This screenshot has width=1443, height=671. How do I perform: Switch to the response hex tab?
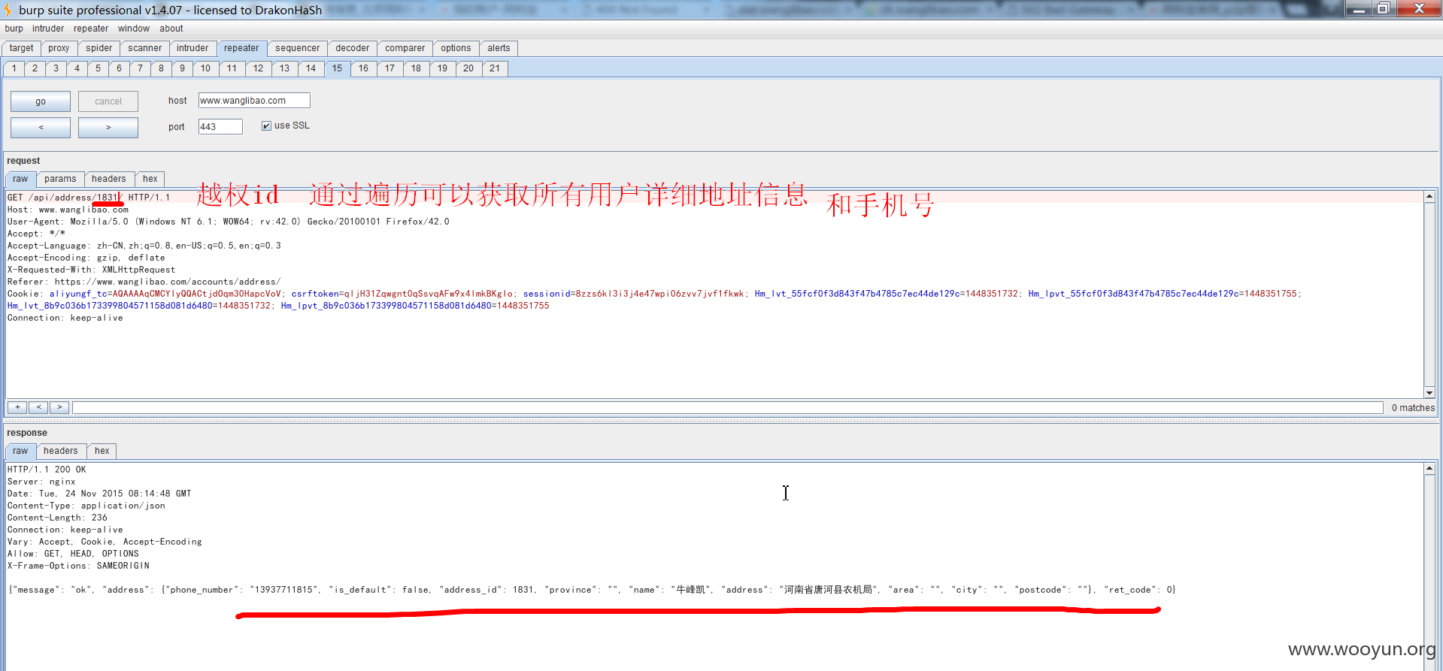102,451
